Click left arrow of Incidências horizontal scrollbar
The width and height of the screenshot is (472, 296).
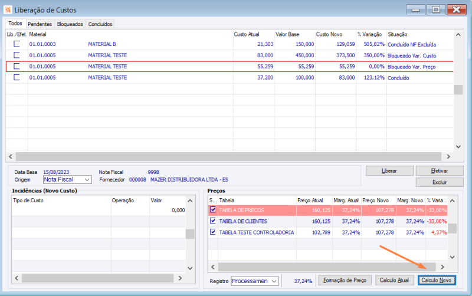pyautogui.click(x=17, y=278)
